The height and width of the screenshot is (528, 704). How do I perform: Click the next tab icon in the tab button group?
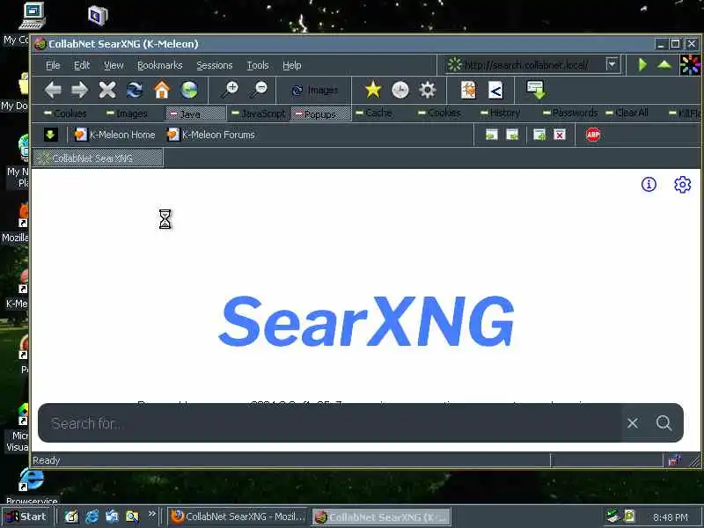(512, 135)
